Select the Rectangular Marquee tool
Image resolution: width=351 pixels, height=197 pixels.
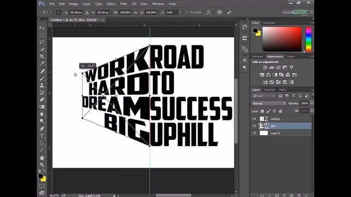tap(42, 35)
